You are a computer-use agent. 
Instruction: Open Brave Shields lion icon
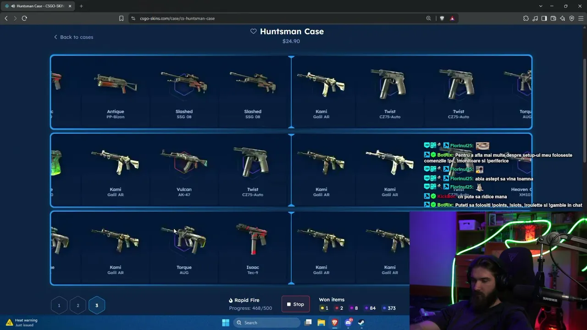click(442, 18)
